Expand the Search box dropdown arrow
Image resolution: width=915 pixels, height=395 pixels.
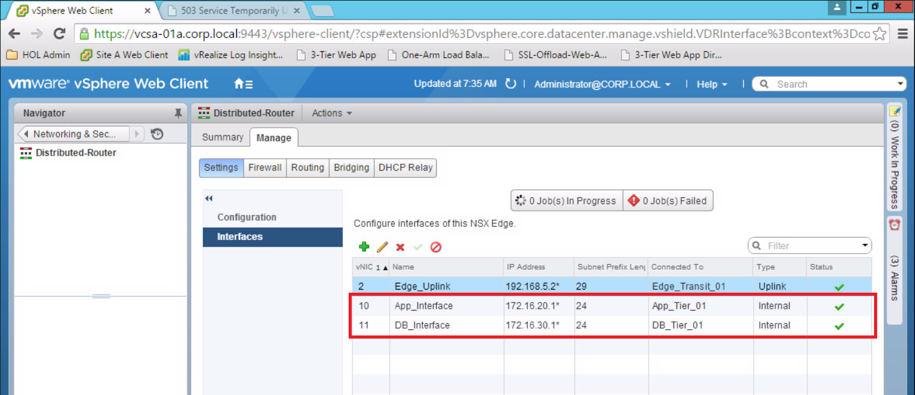(900, 84)
